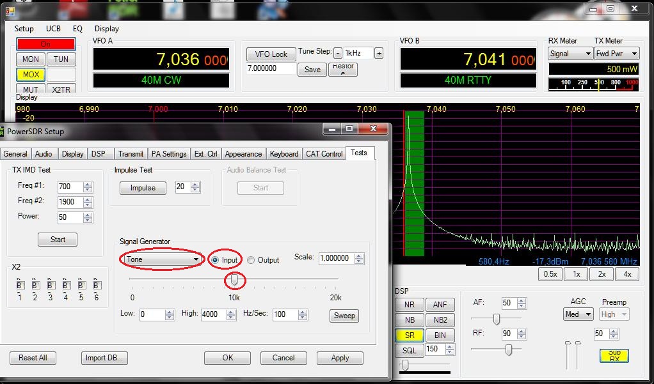
Task: Open the EQ menu
Action: pyautogui.click(x=77, y=29)
